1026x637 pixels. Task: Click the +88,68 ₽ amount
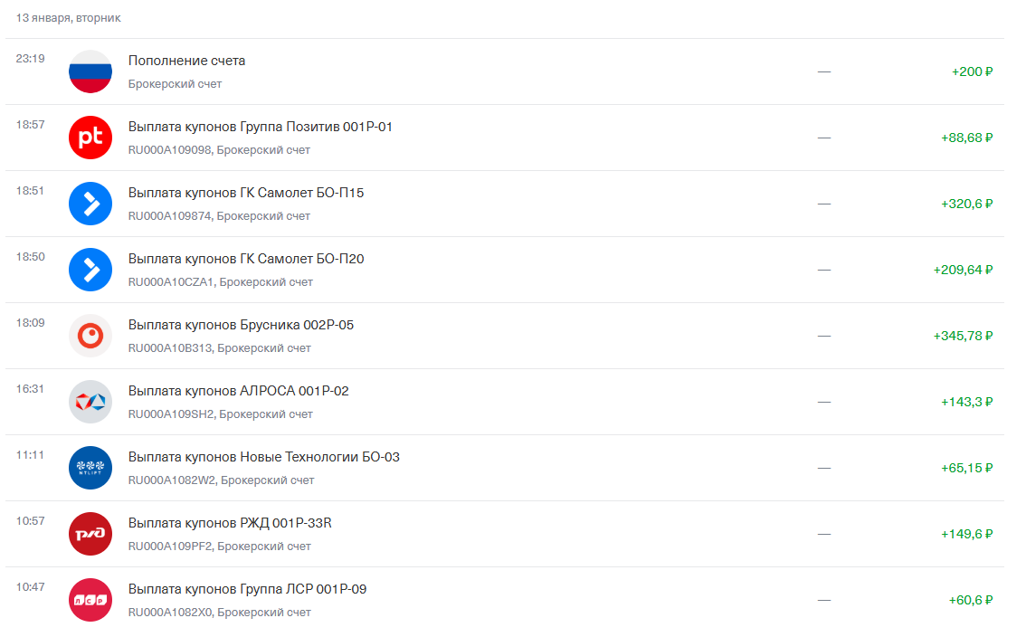pos(966,138)
